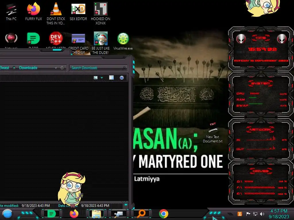Open the orange magnifier search app on taskbar
This screenshot has height=220, width=294.
141,214
